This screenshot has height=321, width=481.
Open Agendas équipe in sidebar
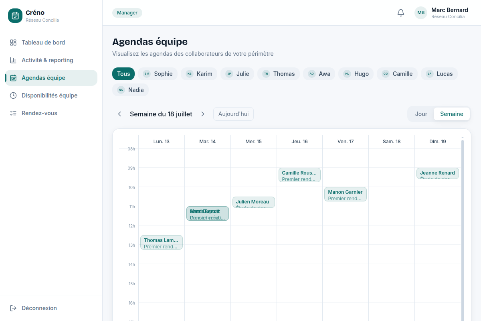click(51, 78)
